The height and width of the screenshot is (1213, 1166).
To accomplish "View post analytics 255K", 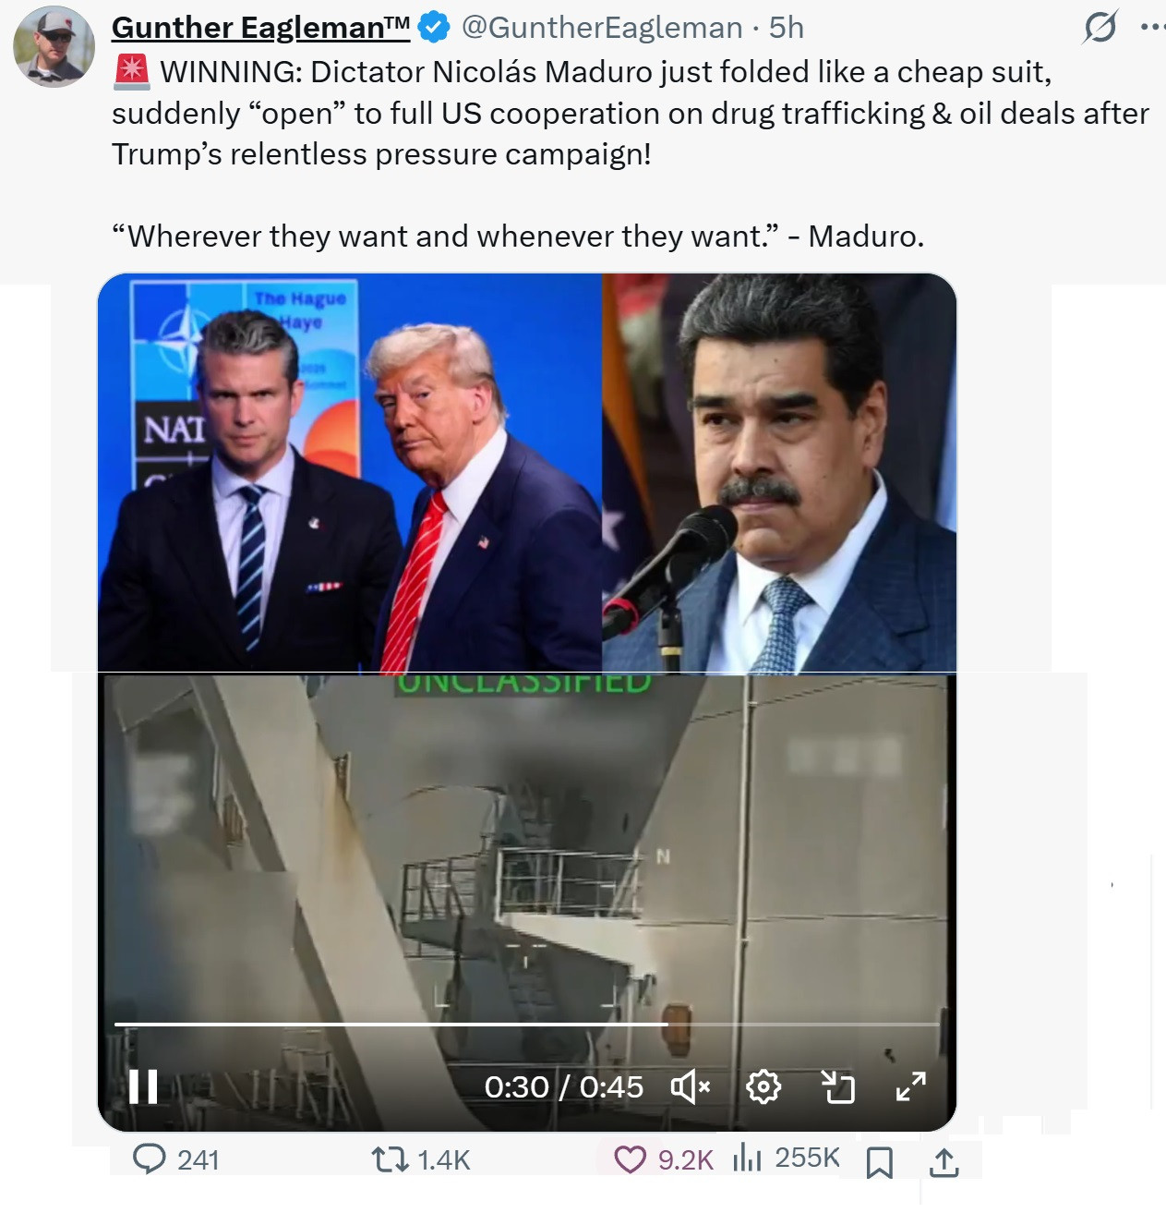I will (x=787, y=1158).
